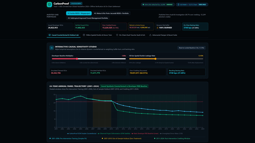Viewport: 255px width, 143px height.
Task: Click the Simulated Verified VCUs value 11,411,775
Action: tap(95, 73)
